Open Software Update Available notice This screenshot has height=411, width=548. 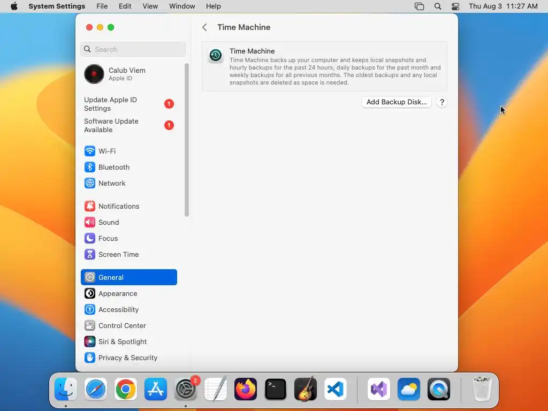point(128,125)
